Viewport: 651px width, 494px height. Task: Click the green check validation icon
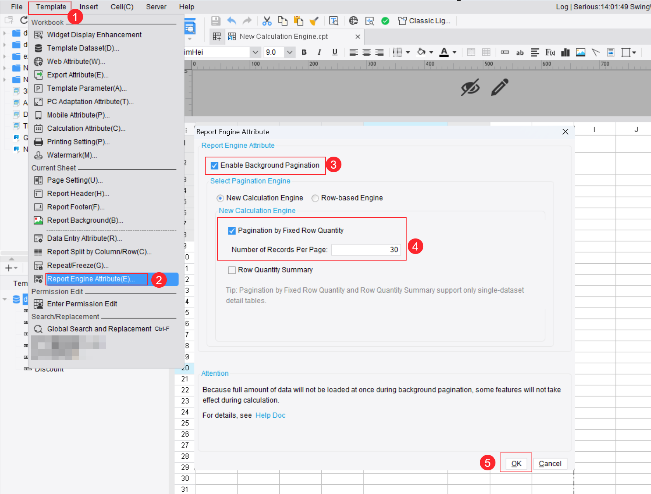pyautogui.click(x=385, y=21)
